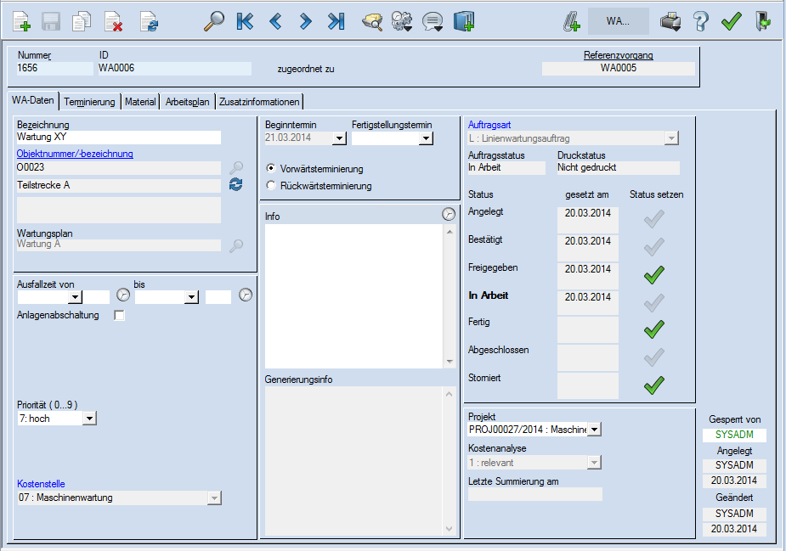786x551 pixels.
Task: Open the Priorität dropdown
Action: (x=89, y=418)
